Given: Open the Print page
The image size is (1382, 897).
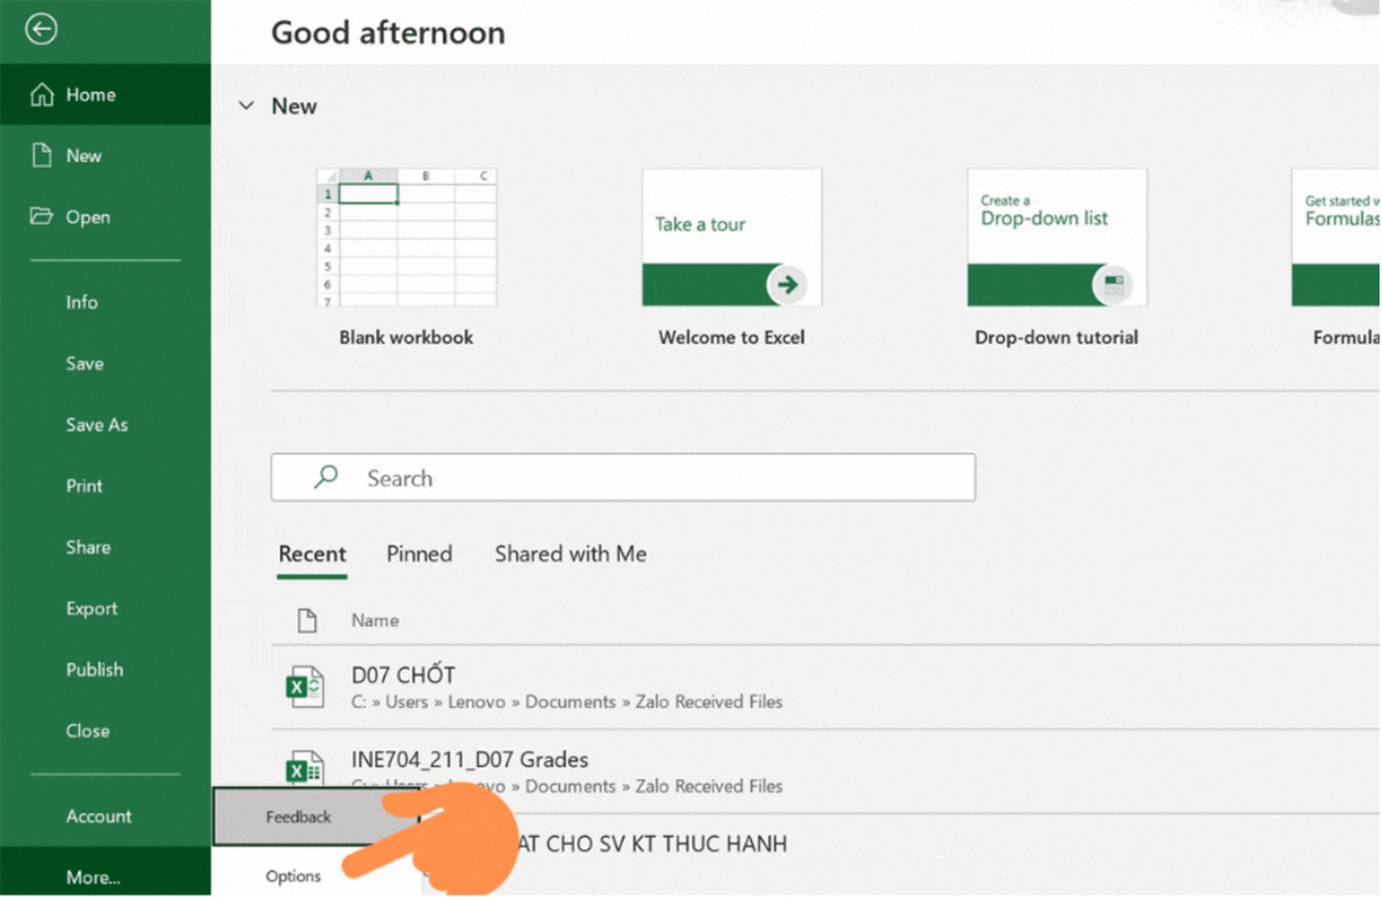Looking at the screenshot, I should tap(84, 486).
